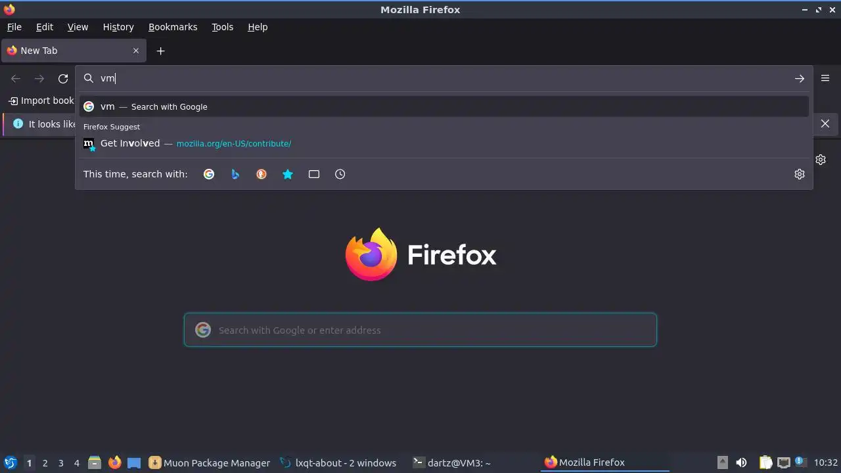Open the File menu
This screenshot has height=473, width=841.
14,27
